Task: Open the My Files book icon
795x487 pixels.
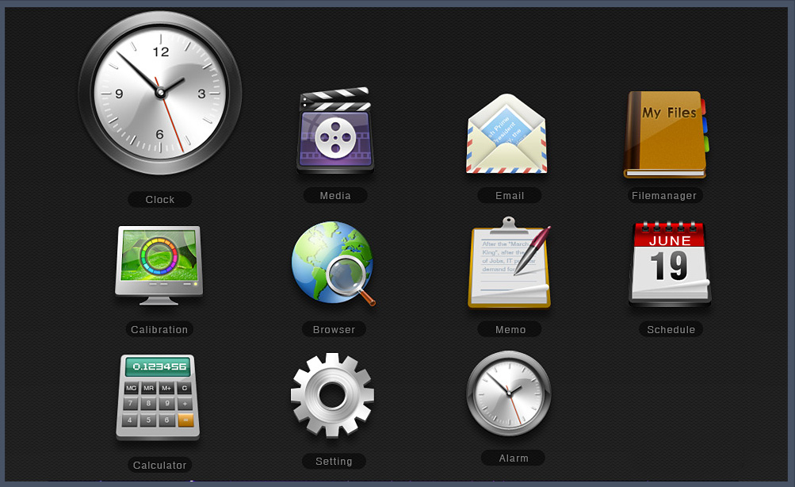Action: 665,134
